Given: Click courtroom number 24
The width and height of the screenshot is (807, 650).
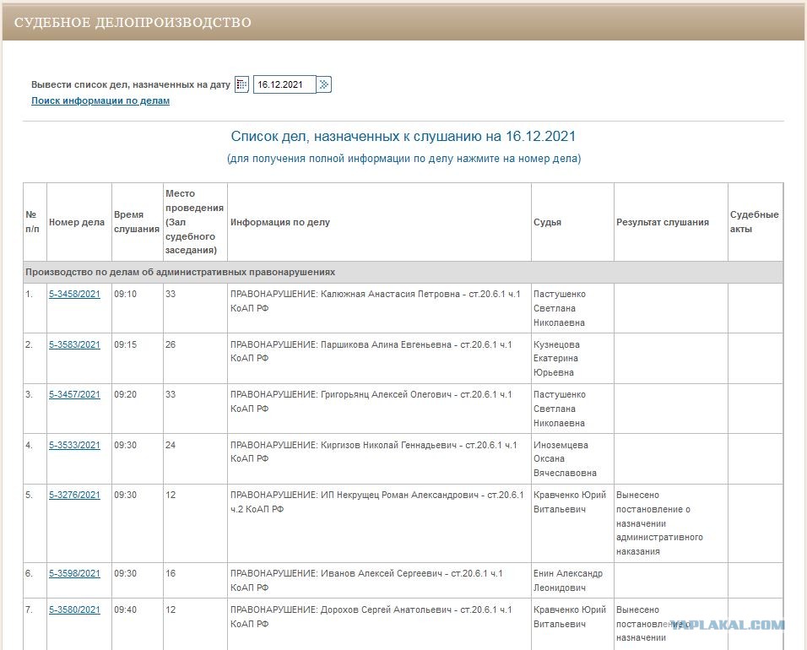Looking at the screenshot, I should 171,445.
